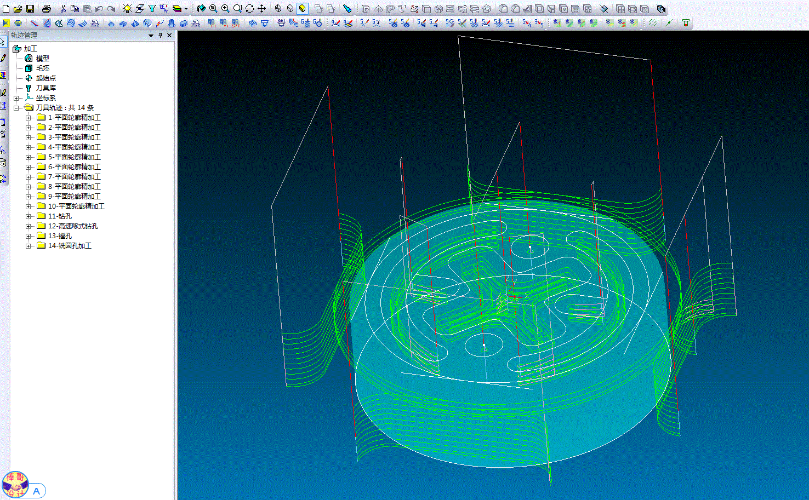Open the layer color dropdown arrow
The image size is (809, 500).
pyautogui.click(x=186, y=9)
